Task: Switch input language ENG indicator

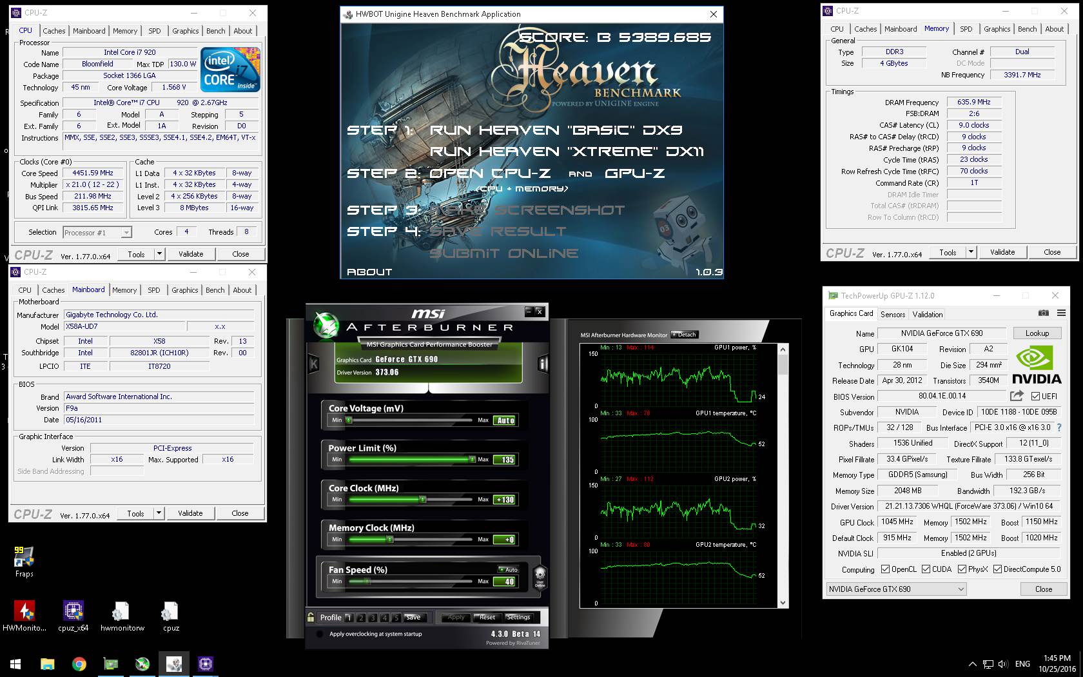Action: click(x=1022, y=663)
